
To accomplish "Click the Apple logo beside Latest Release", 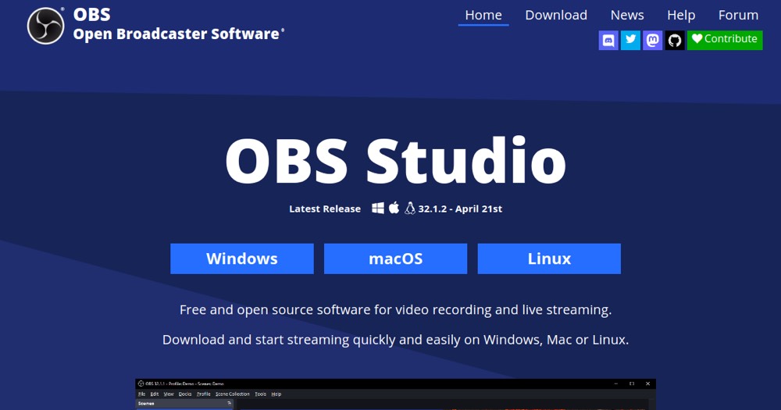I will tap(394, 208).
